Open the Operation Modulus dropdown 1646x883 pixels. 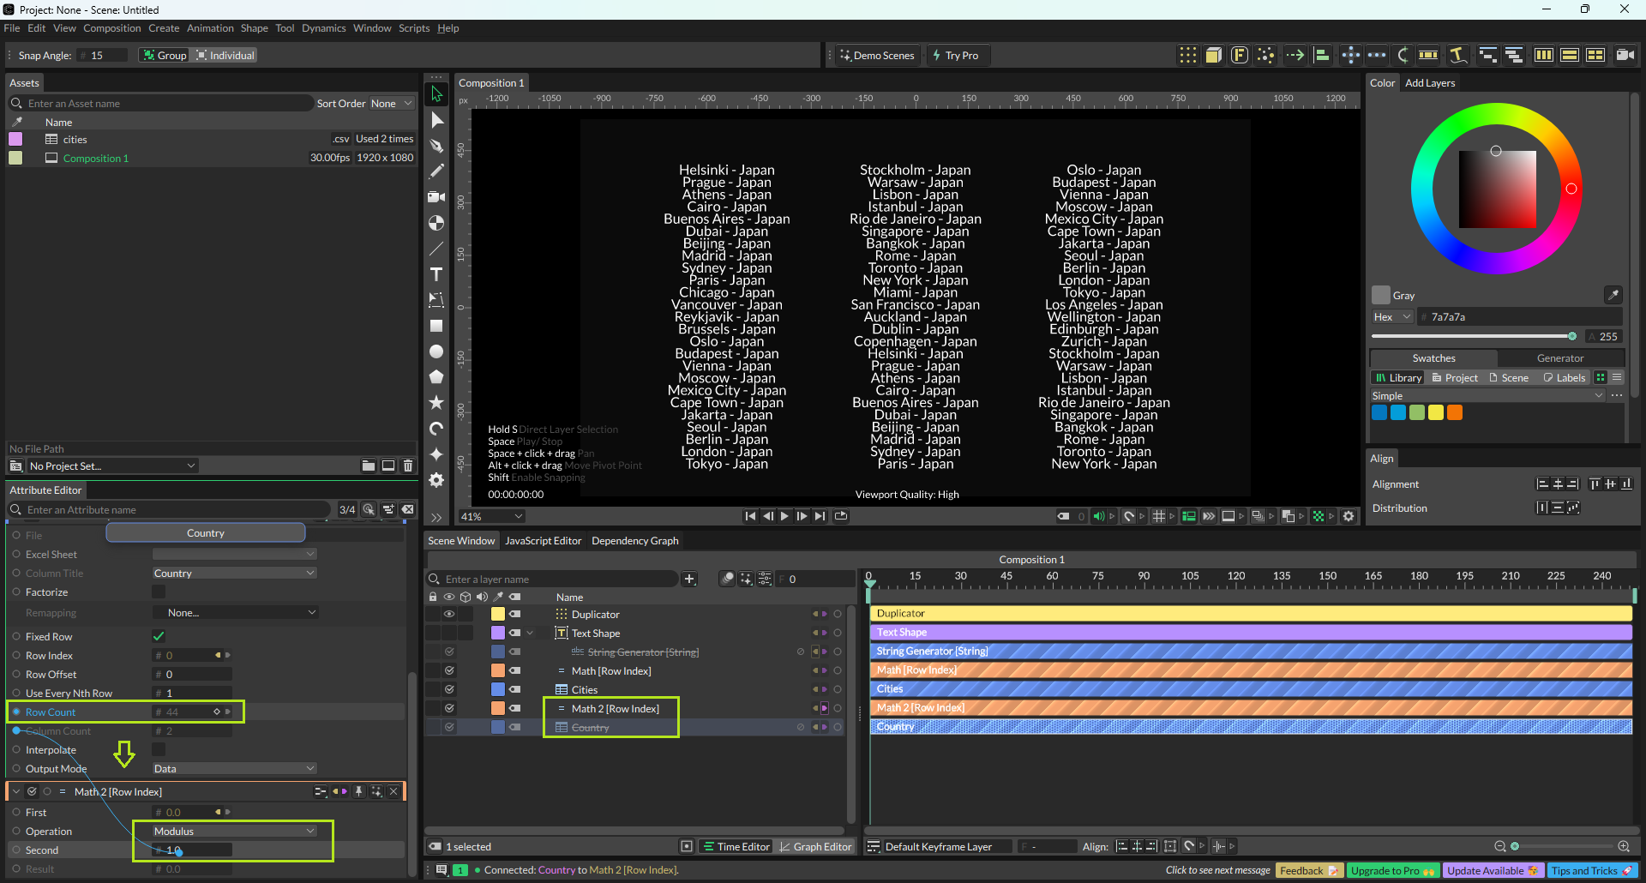point(234,832)
